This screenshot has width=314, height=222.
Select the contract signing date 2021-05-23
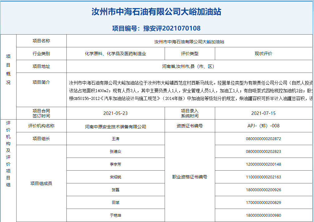(x=115, y=113)
